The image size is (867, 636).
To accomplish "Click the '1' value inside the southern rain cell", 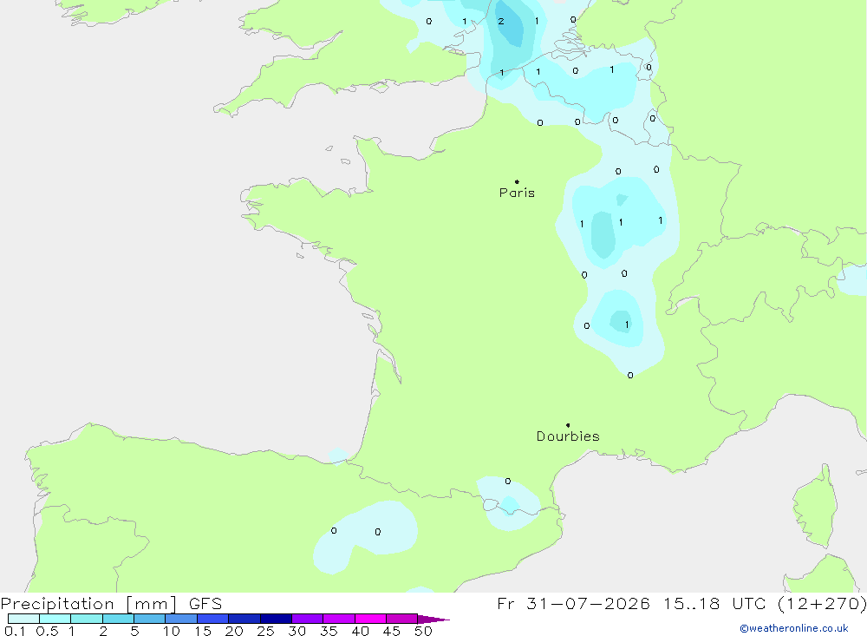I will tap(627, 325).
